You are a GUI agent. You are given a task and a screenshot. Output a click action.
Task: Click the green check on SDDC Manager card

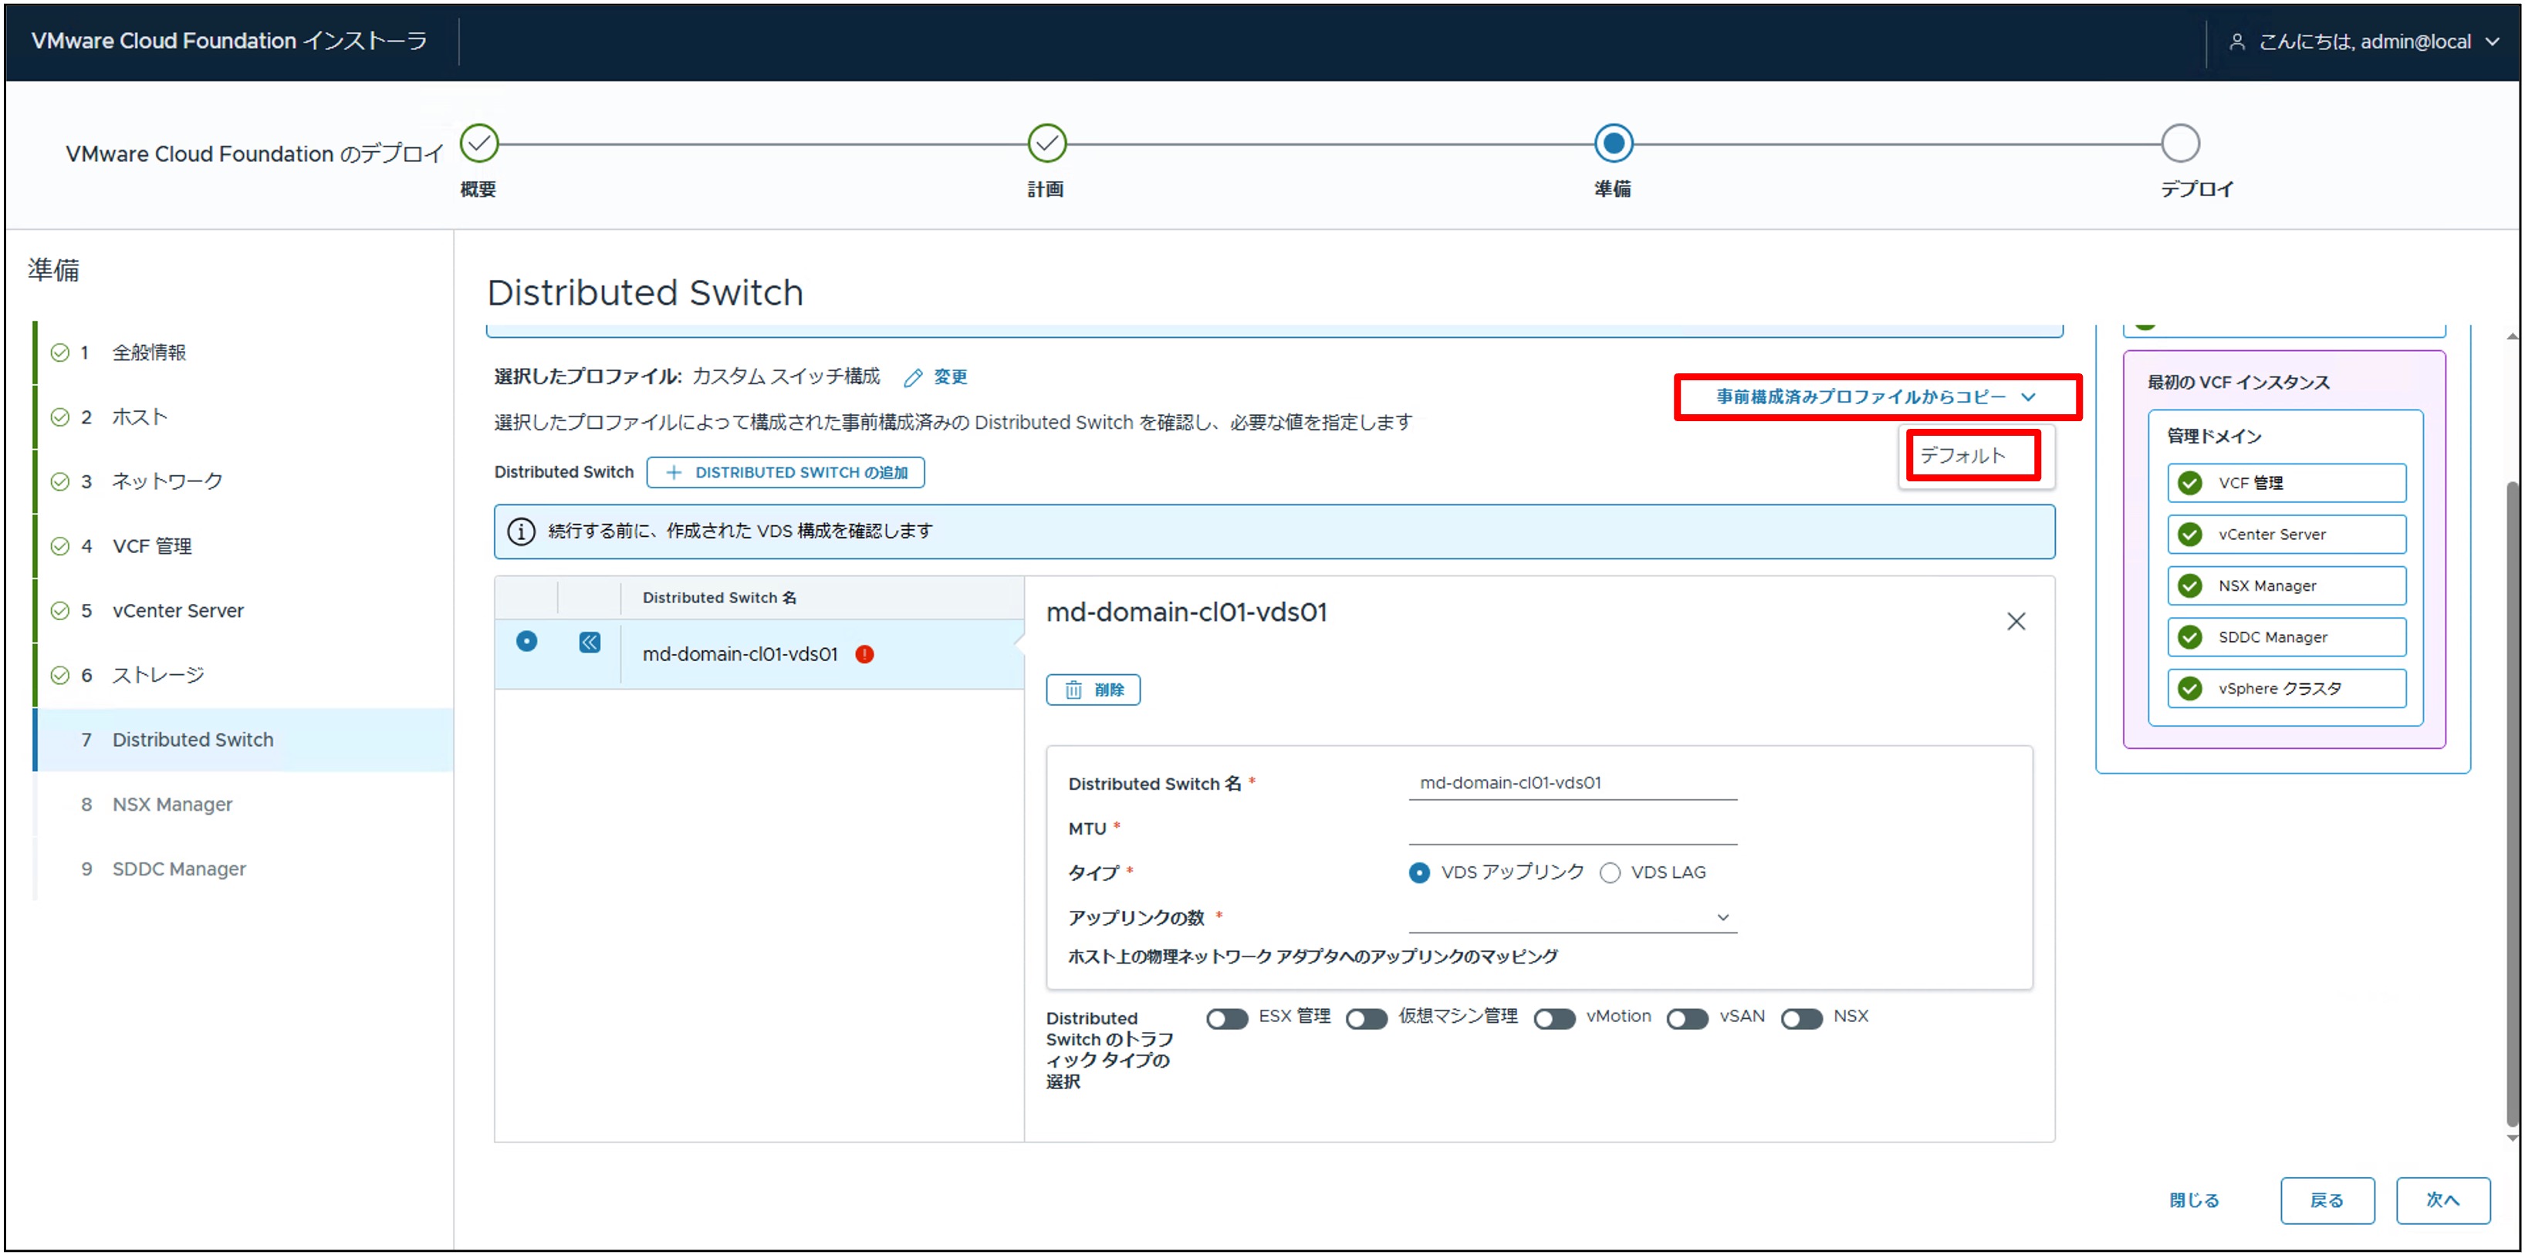(2191, 638)
